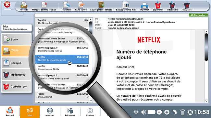Viewport: 211px width, 118px height.
Task: Click the Wi-Fi status icon
Action: (136, 112)
